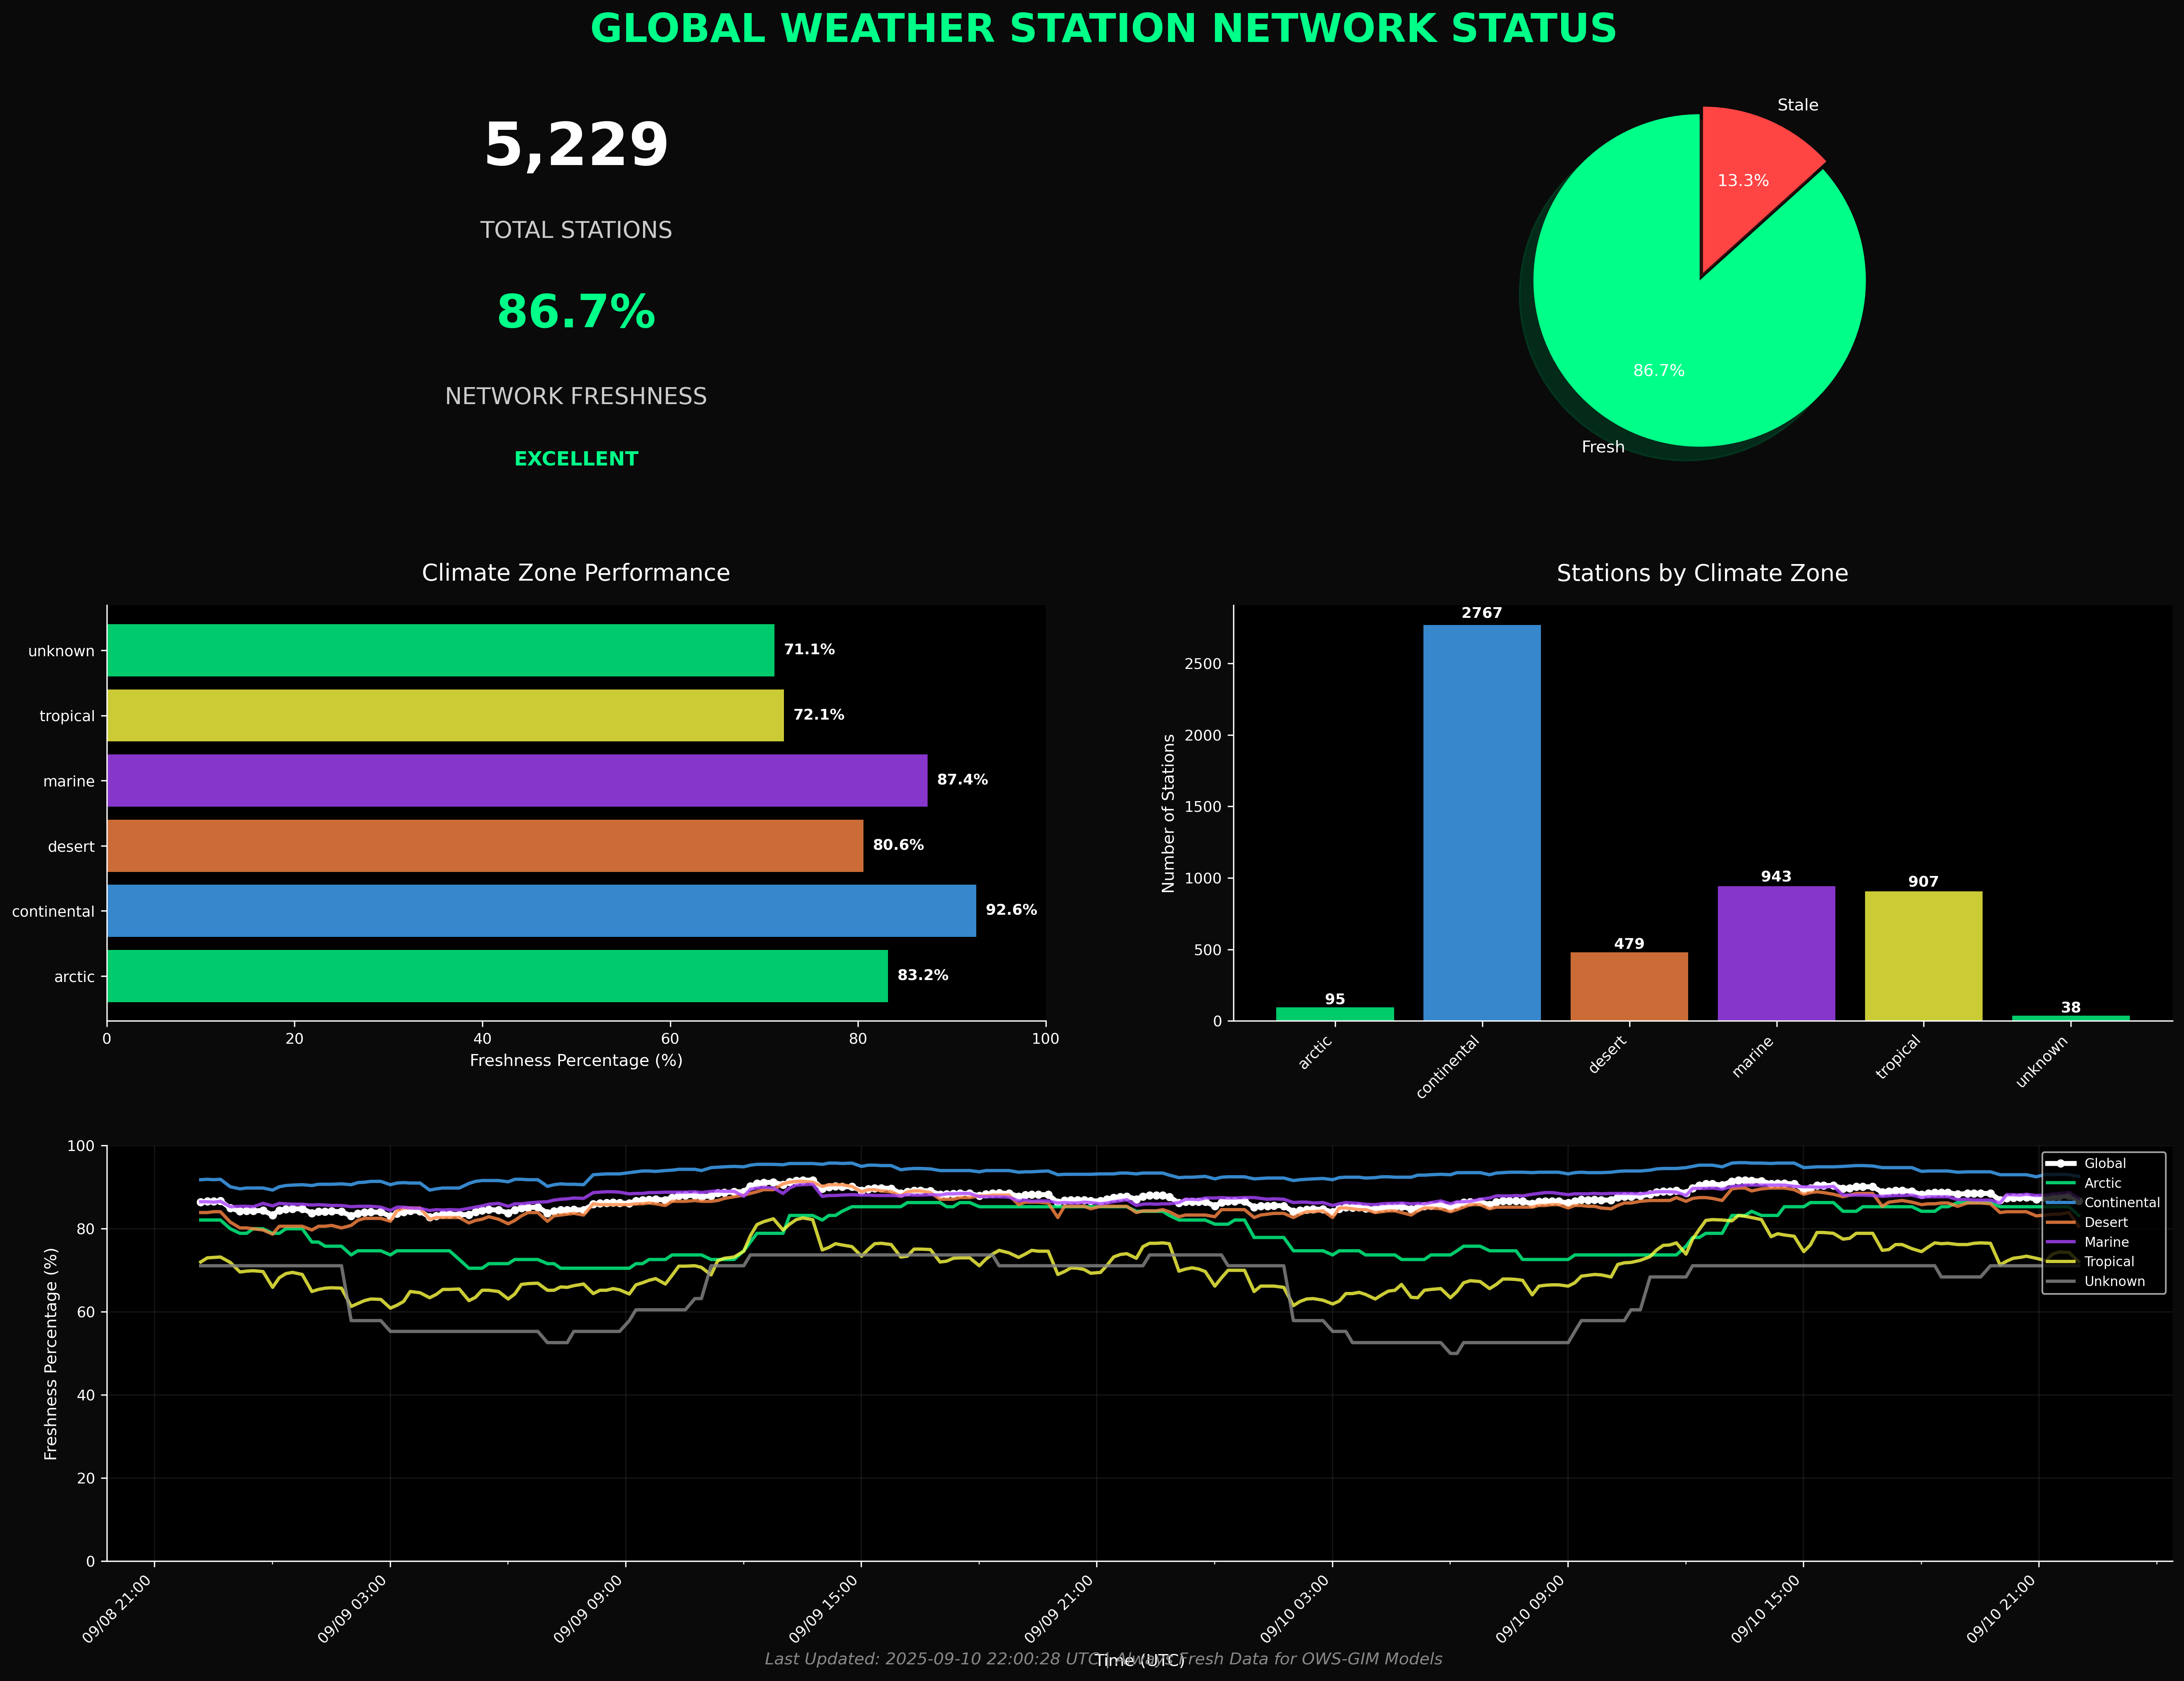
Task: Click the 87.4% value label
Action: click(x=962, y=780)
